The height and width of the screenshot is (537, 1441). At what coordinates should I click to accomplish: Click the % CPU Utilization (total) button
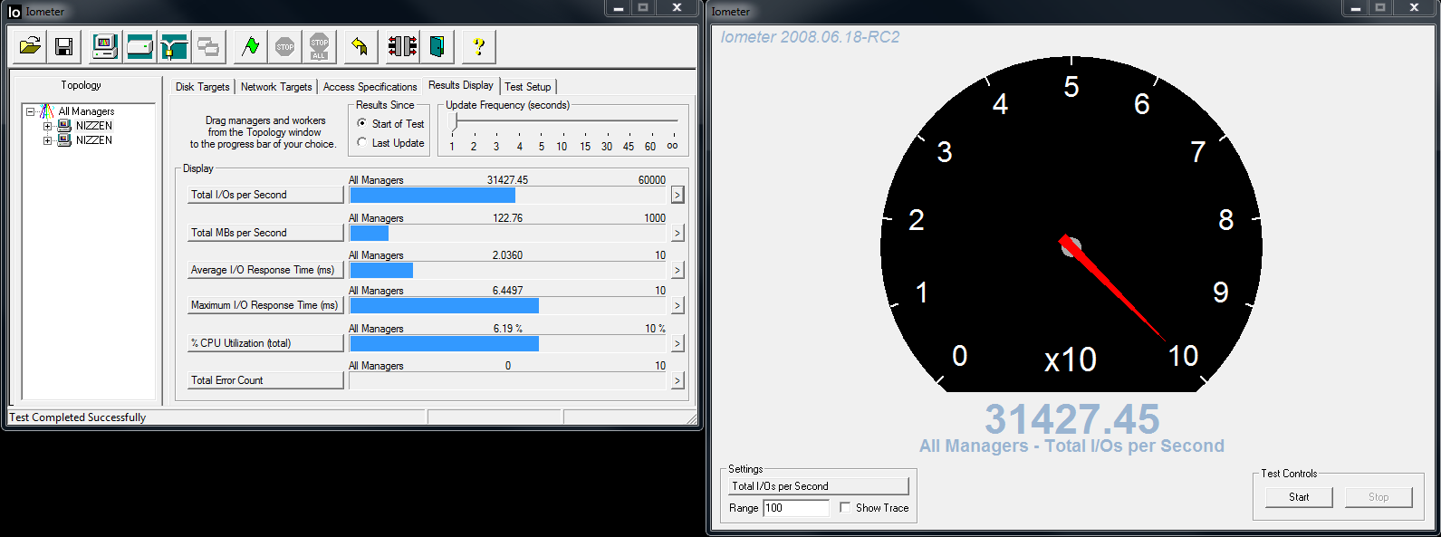point(265,343)
